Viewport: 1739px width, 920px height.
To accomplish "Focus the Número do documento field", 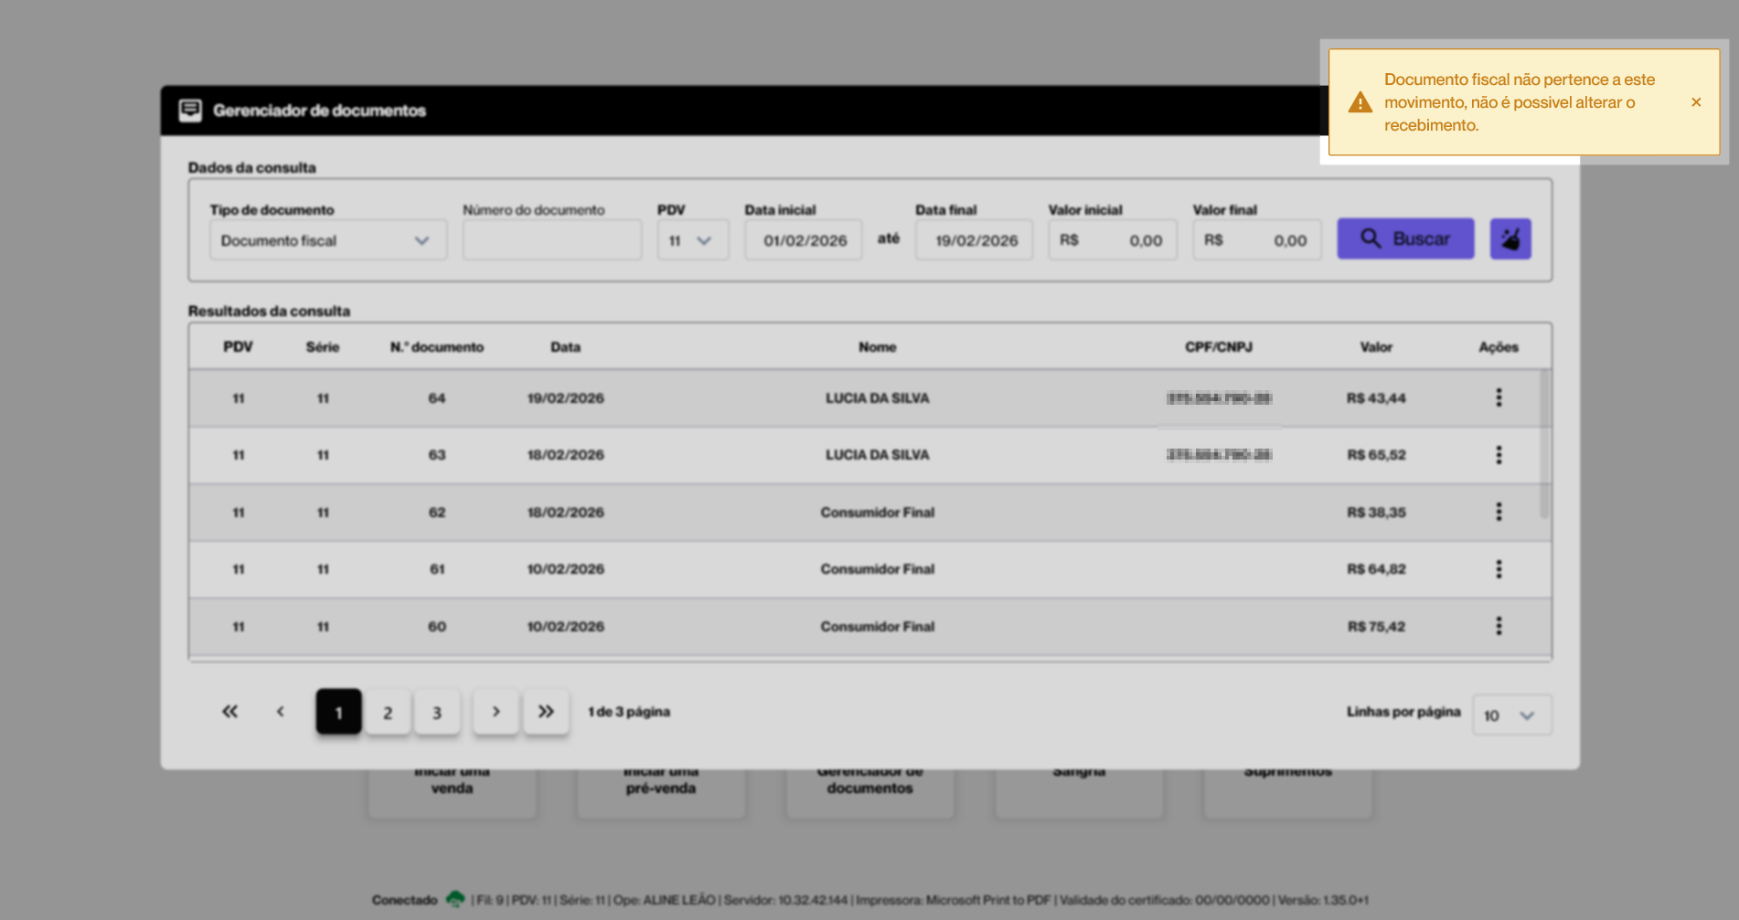I will click(551, 240).
